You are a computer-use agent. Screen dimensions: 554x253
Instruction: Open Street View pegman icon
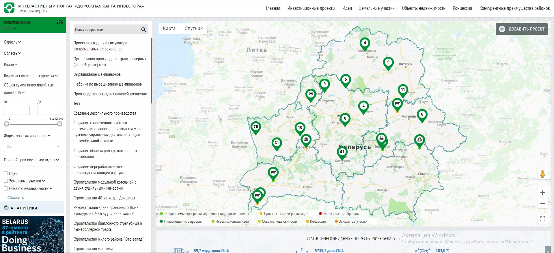[542, 174]
